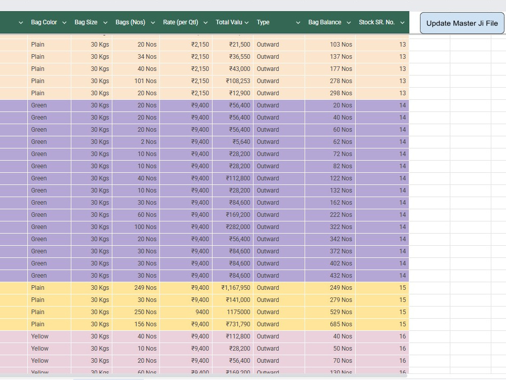This screenshot has height=380, width=506.
Task: Select the cell showing 432 Nos
Action: pyautogui.click(x=330, y=276)
